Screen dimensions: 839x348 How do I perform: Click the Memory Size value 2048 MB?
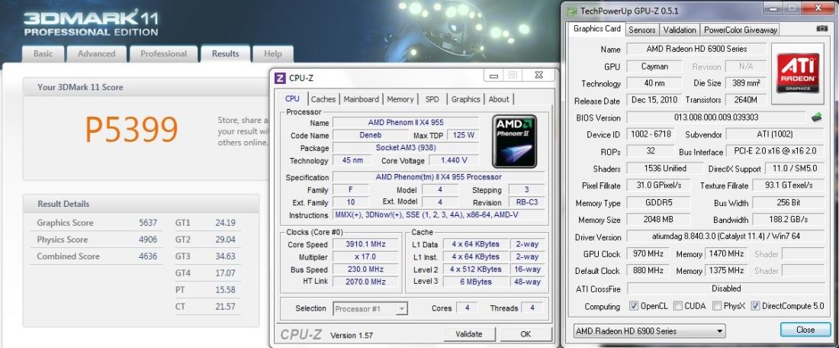(x=659, y=220)
